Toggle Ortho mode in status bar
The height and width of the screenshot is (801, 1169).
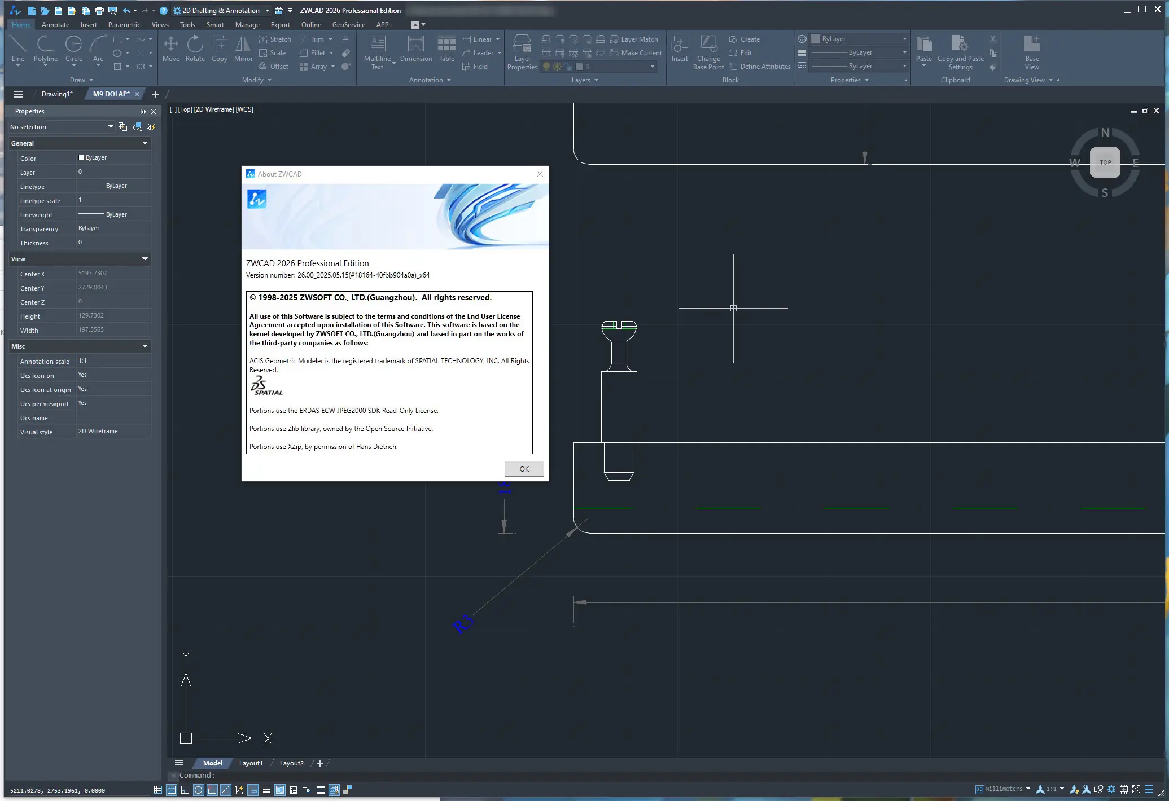tap(185, 790)
